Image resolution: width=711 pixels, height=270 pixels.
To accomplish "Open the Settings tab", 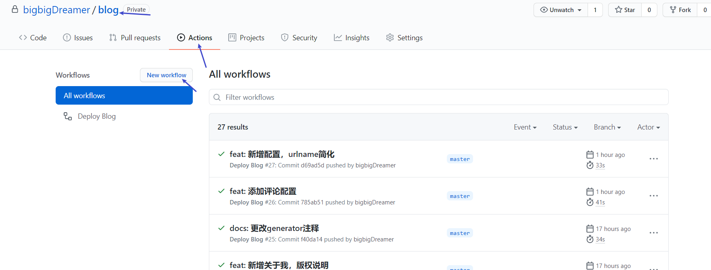I will pyautogui.click(x=404, y=37).
